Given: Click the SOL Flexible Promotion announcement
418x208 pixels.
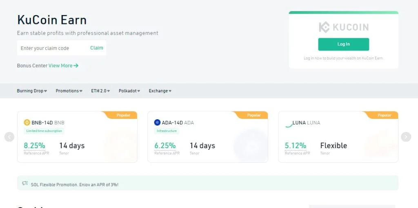Looking at the screenshot, I should click(208, 183).
